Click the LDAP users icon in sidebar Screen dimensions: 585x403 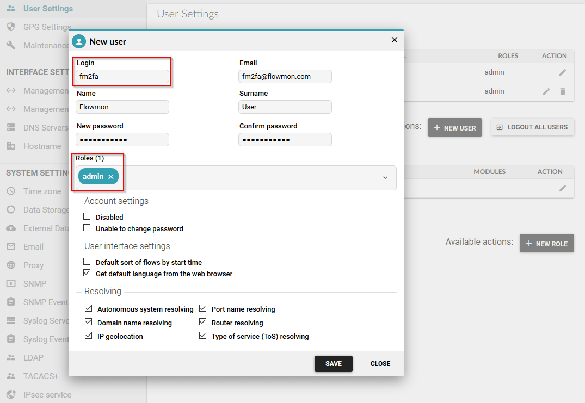tap(11, 358)
